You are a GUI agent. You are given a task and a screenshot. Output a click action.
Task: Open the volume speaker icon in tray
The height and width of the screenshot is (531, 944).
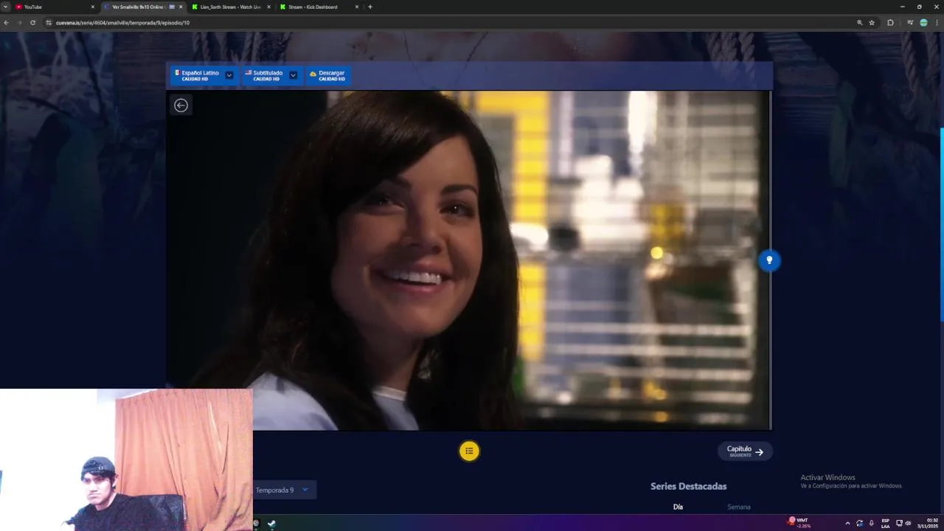(908, 523)
